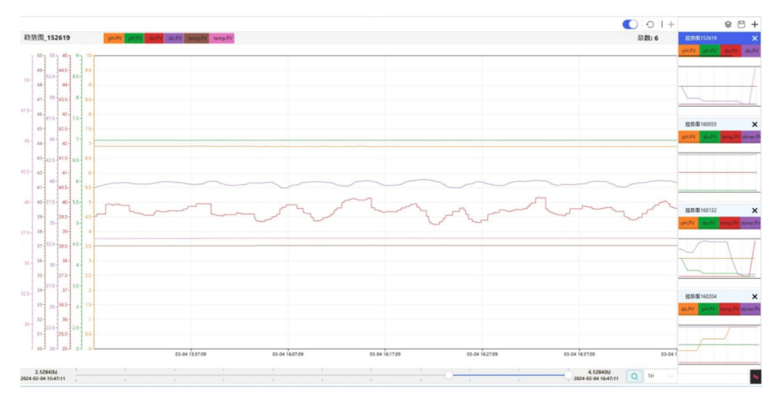The height and width of the screenshot is (401, 776).
Task: Close the 趋势图160204 trend card
Action: point(755,297)
